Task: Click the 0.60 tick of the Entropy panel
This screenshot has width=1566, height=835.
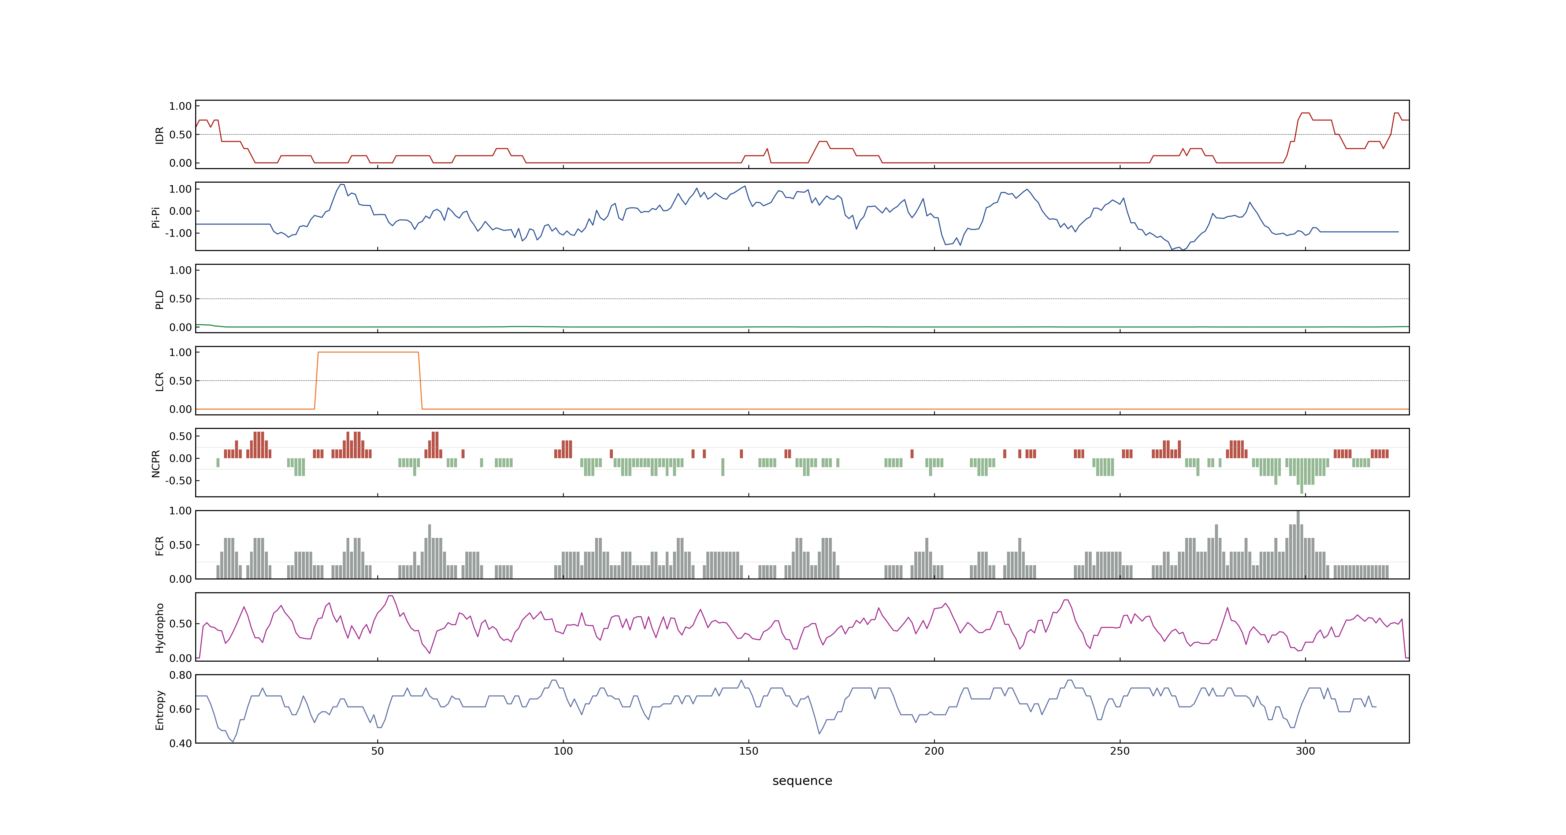Action: pyautogui.click(x=181, y=709)
